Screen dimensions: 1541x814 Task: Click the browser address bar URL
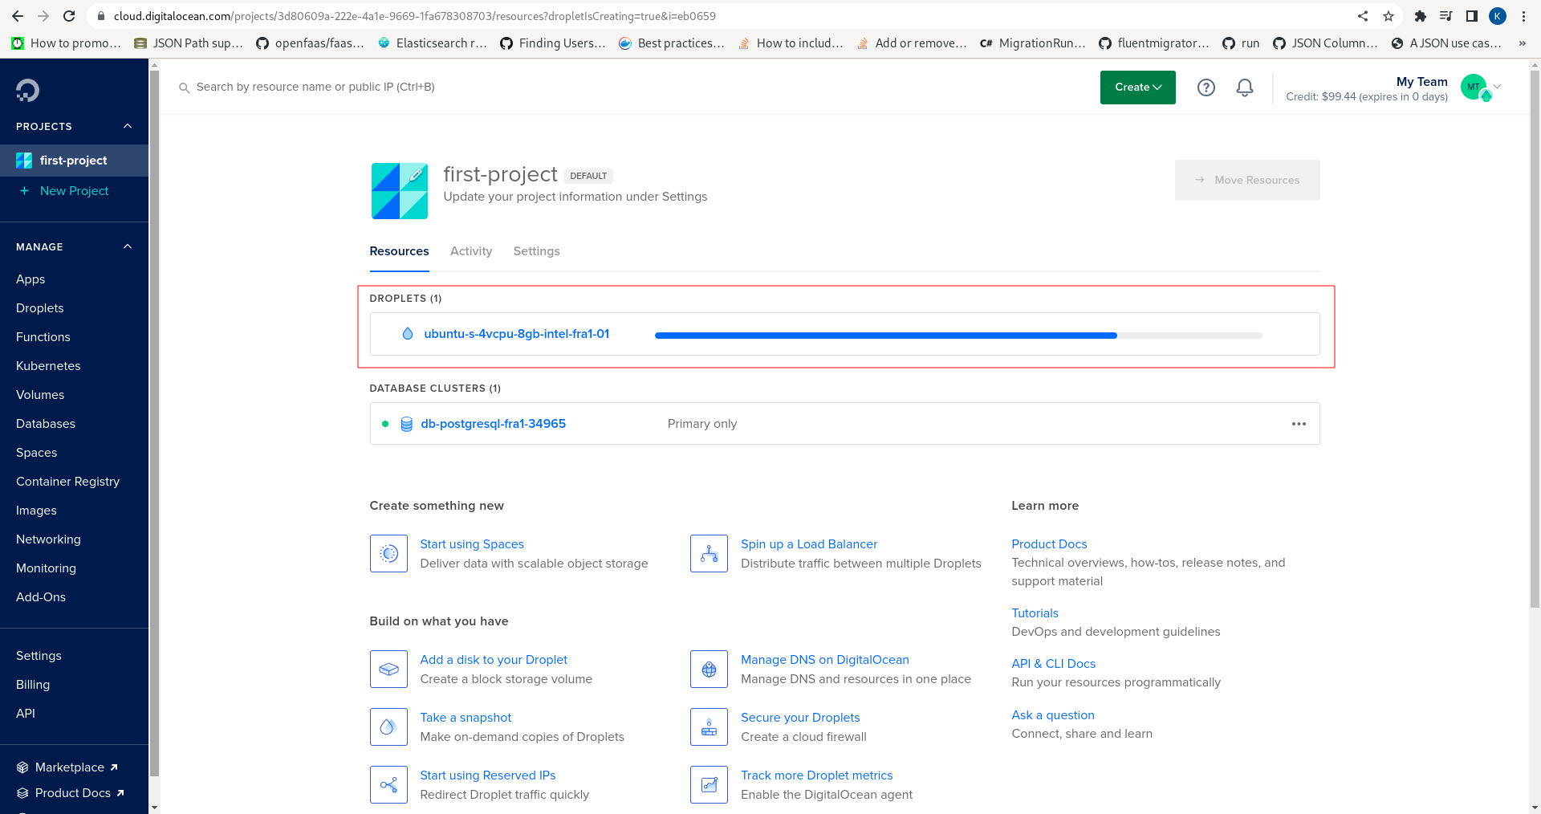415,16
